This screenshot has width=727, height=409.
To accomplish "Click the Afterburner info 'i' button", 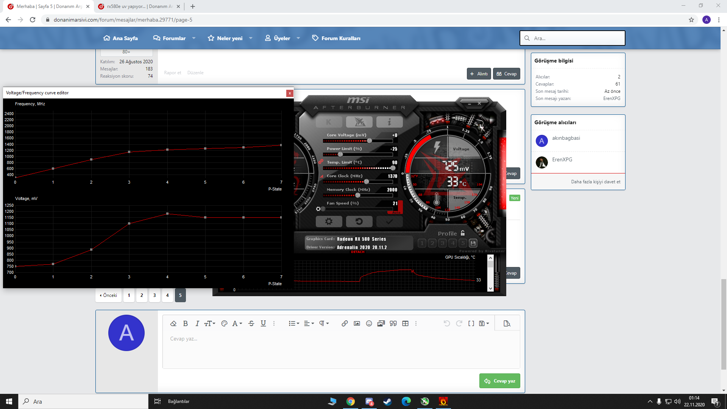I will click(389, 122).
